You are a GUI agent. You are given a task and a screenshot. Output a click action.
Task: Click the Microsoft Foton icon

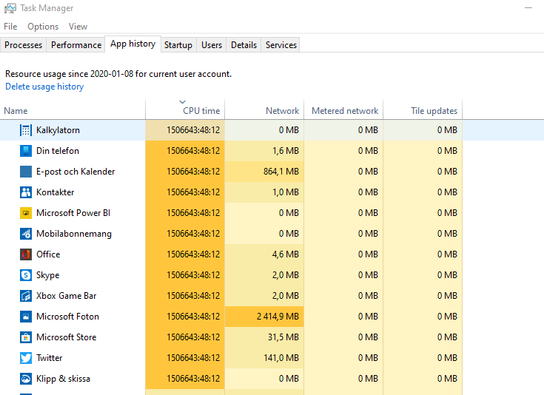click(x=26, y=317)
